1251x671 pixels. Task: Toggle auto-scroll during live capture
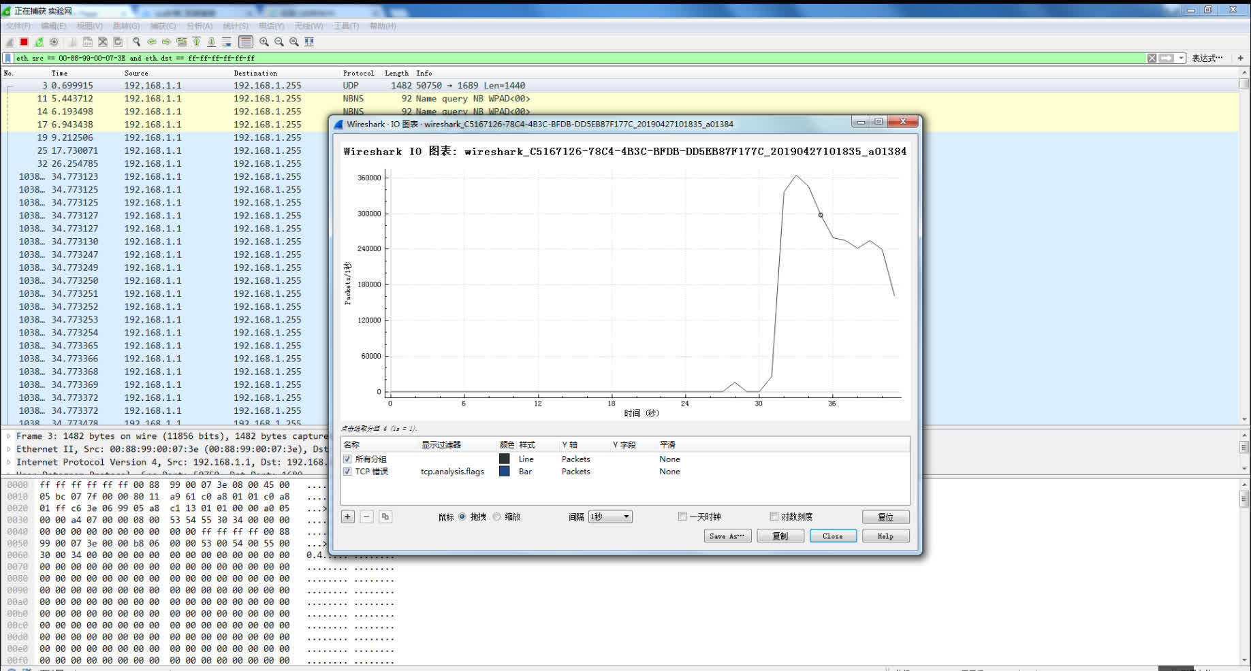pyautogui.click(x=227, y=42)
